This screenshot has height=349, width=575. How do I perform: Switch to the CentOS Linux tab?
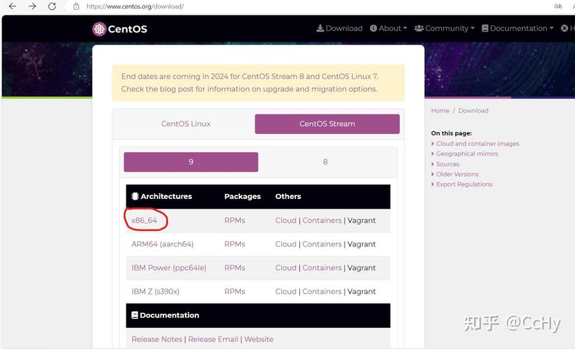[186, 124]
